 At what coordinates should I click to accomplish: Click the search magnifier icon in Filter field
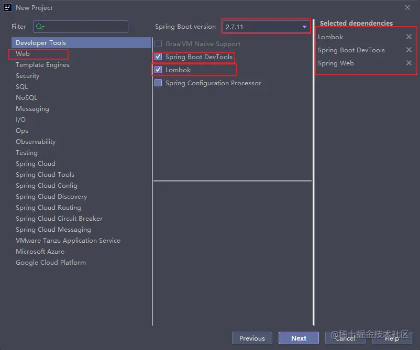[x=40, y=27]
